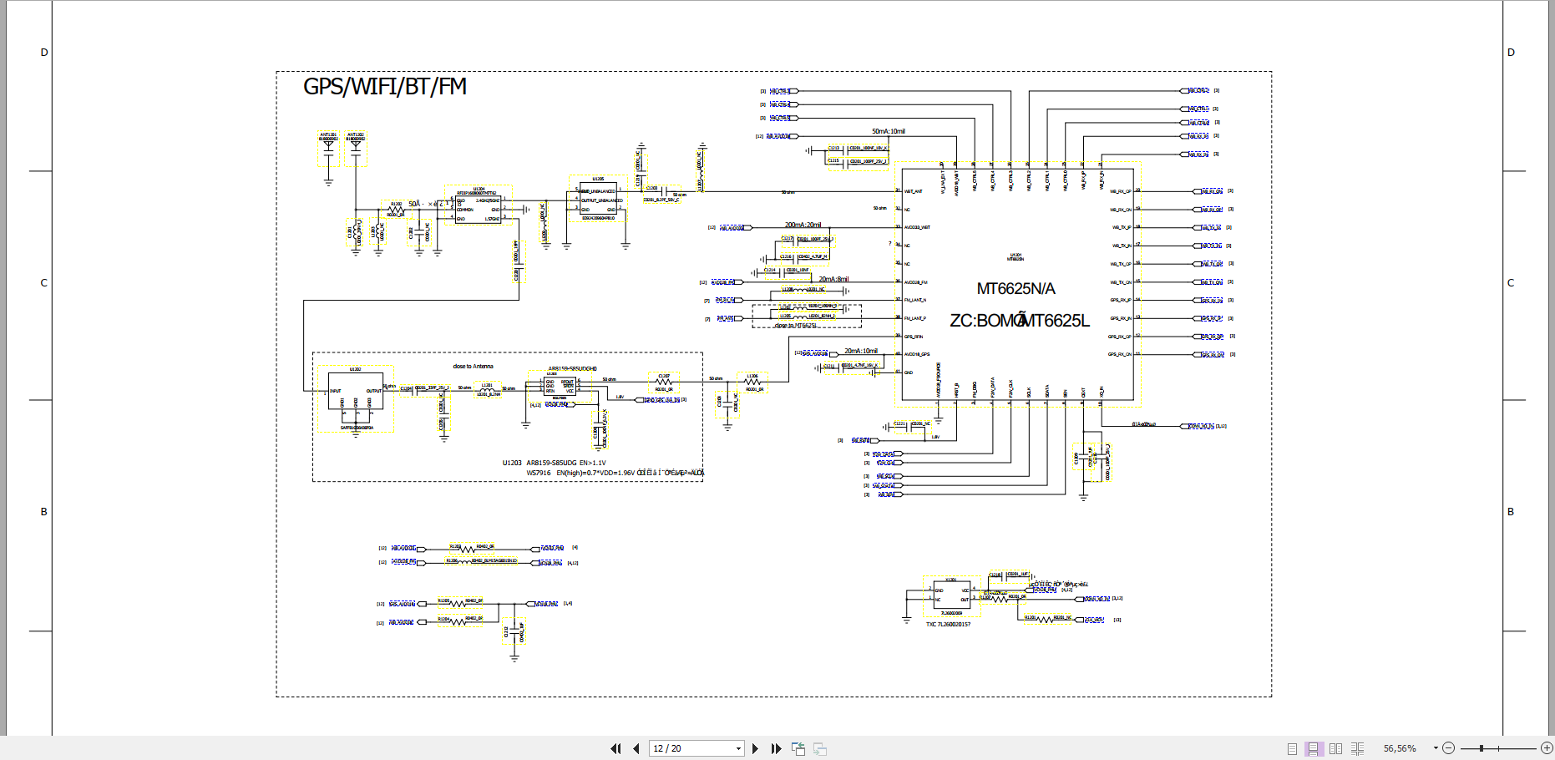This screenshot has height=760, width=1555.
Task: Switch to single page layout
Action: [1292, 748]
